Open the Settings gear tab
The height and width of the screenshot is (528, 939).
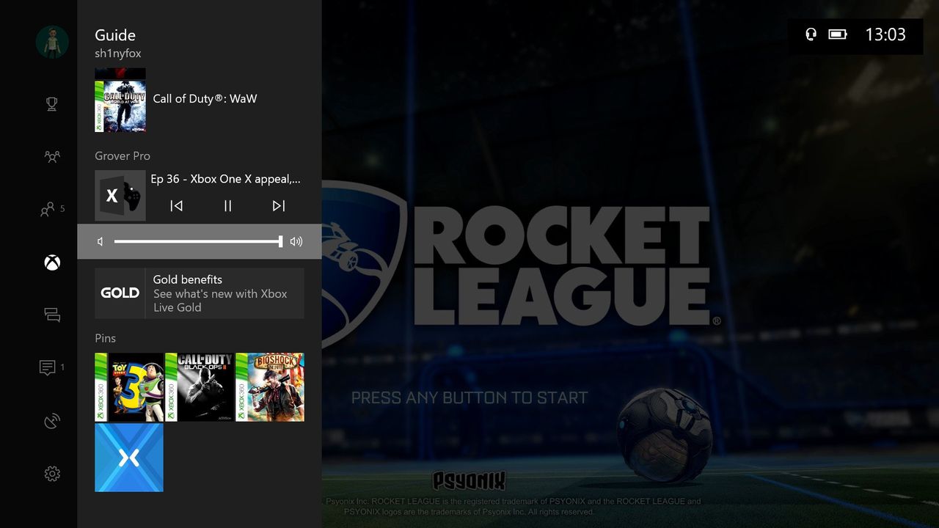pyautogui.click(x=52, y=474)
